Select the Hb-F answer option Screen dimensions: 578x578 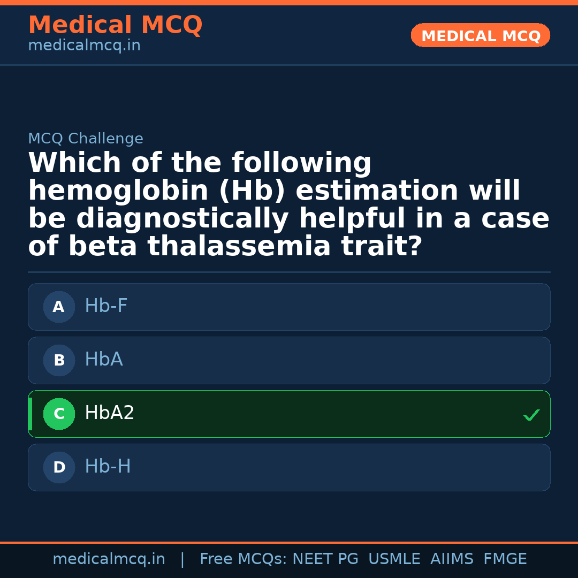coord(106,306)
